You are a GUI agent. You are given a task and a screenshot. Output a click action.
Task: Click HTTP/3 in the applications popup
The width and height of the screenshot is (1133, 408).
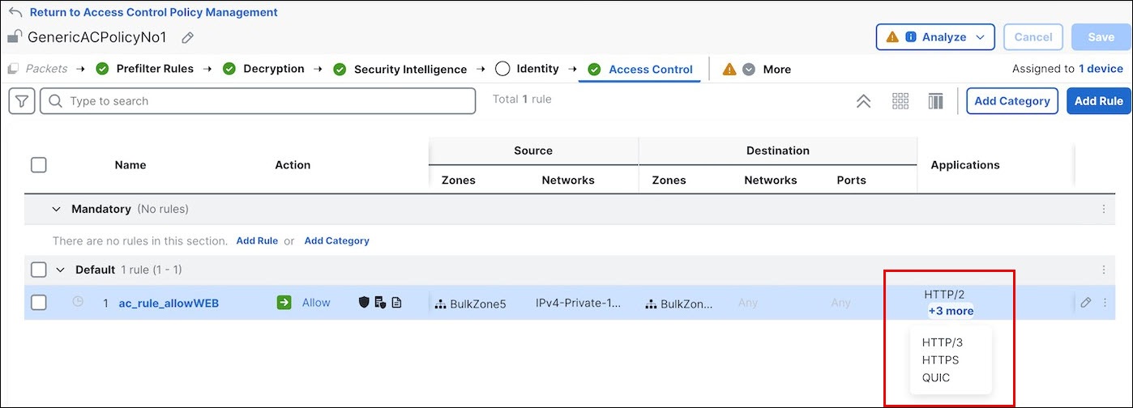(943, 342)
